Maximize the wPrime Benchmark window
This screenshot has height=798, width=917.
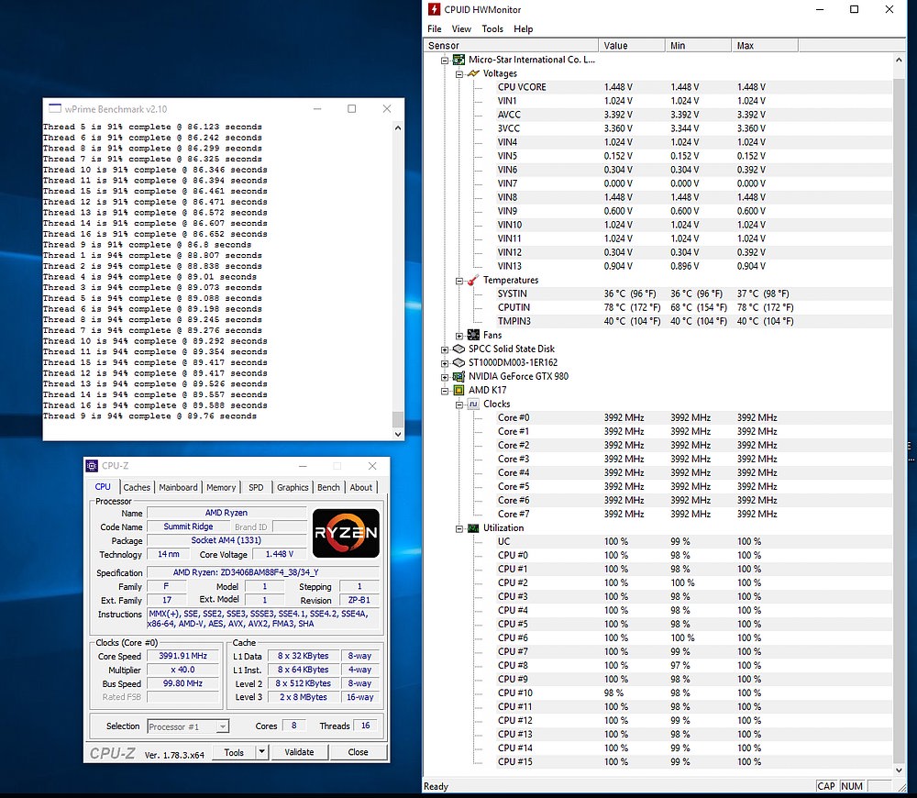pyautogui.click(x=351, y=109)
